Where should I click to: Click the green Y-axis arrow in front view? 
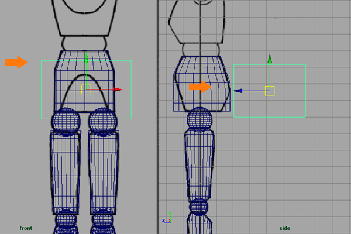coord(86,57)
